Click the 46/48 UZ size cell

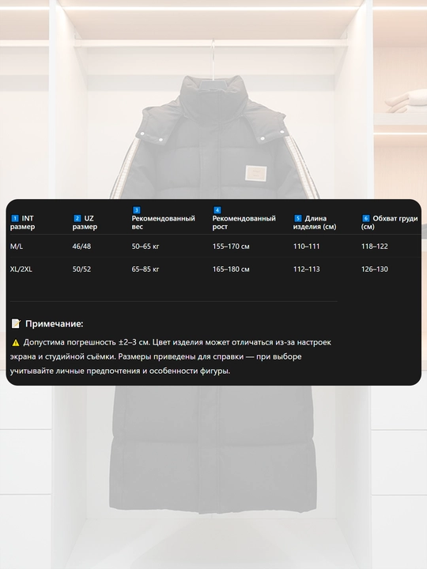coord(81,247)
